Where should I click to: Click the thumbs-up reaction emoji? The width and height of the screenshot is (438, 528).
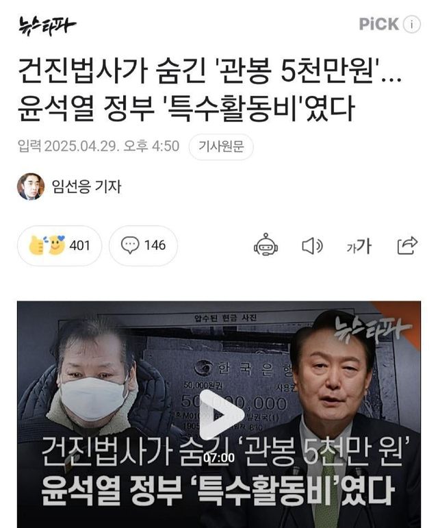coord(36,245)
